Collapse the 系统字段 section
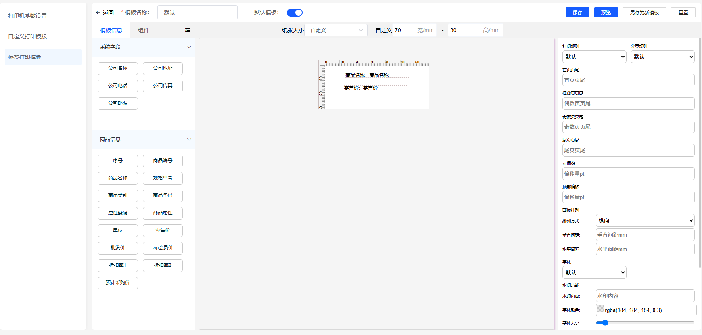Image resolution: width=702 pixels, height=335 pixels. click(189, 47)
